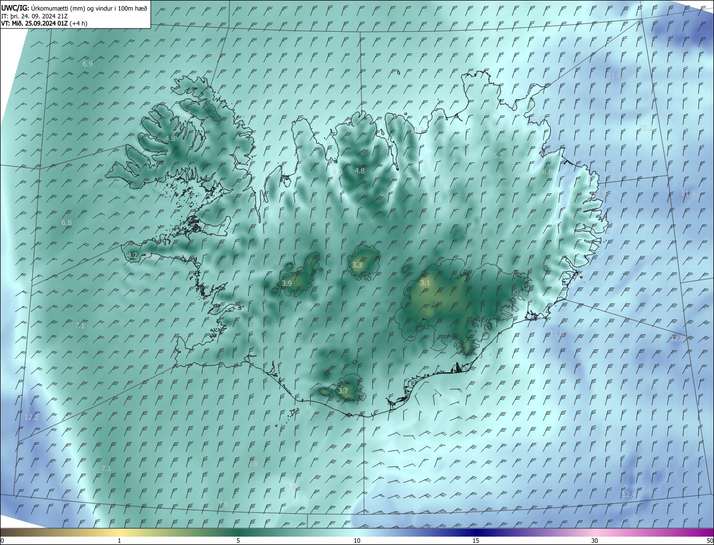Click the 12.2 value label on the map
Screen dimensions: 714x545
pos(32,417)
